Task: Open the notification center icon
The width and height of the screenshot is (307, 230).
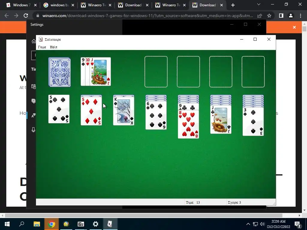Action: tap(298, 224)
